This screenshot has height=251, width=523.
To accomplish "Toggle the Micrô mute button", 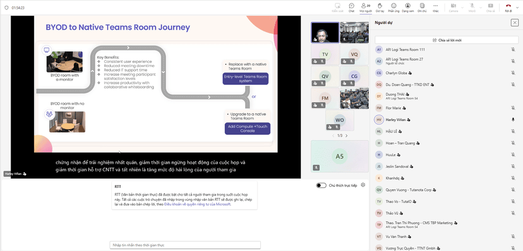I will click(x=472, y=6).
